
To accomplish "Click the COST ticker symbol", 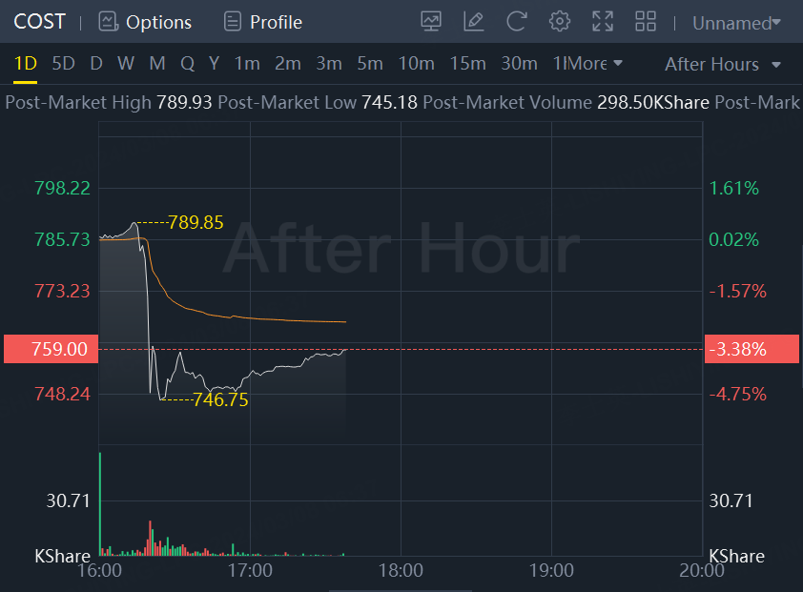I will tap(39, 21).
